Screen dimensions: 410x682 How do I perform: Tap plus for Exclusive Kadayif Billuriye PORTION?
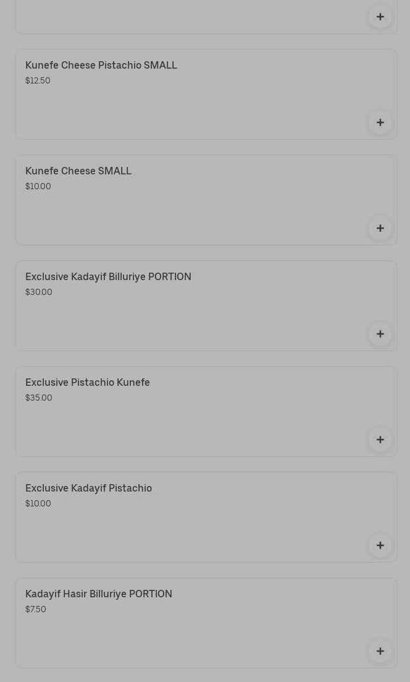pyautogui.click(x=380, y=334)
